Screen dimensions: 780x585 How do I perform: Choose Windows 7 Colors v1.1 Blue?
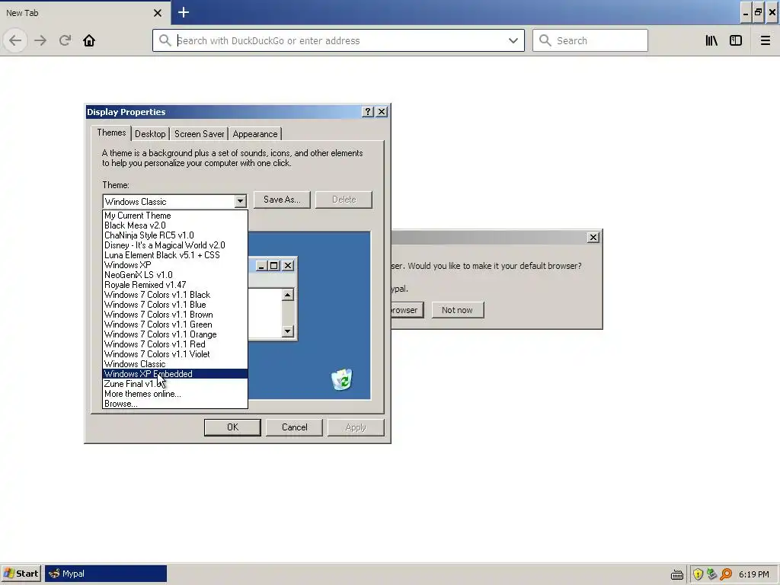[x=174, y=305]
